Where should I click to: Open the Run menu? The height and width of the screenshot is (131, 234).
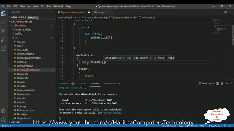click(49, 6)
